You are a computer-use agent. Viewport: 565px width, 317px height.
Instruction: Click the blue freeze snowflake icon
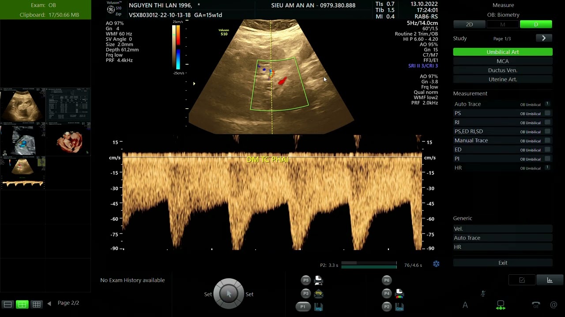(x=436, y=264)
